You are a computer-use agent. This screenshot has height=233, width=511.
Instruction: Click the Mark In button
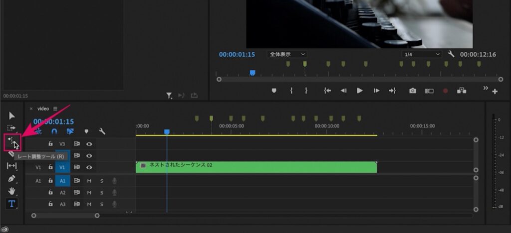[291, 91]
